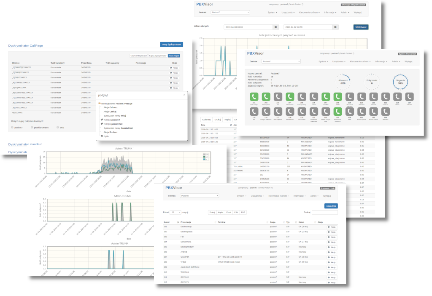Click phone icon for extension 102
432x296 pixels.
pyautogui.click(x=266, y=97)
